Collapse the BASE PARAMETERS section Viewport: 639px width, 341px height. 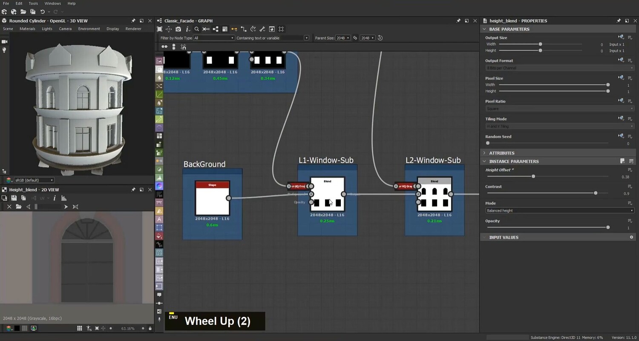(x=484, y=29)
